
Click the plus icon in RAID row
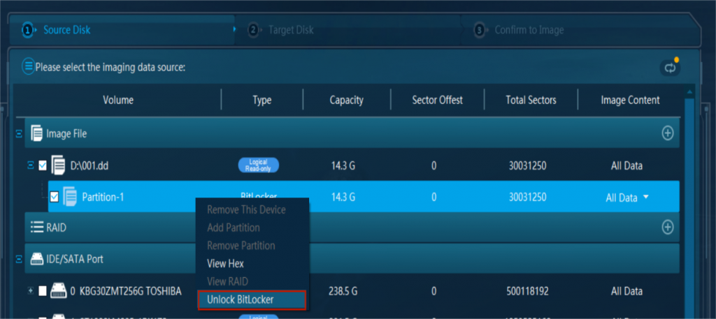click(668, 227)
